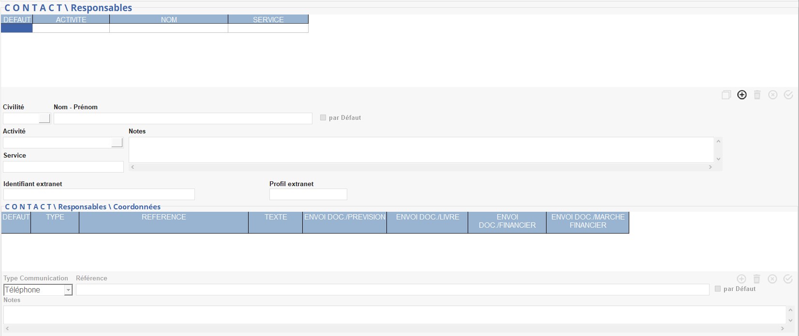The image size is (799, 336).
Task: Click the add new Responsable plus icon
Action: click(x=741, y=95)
